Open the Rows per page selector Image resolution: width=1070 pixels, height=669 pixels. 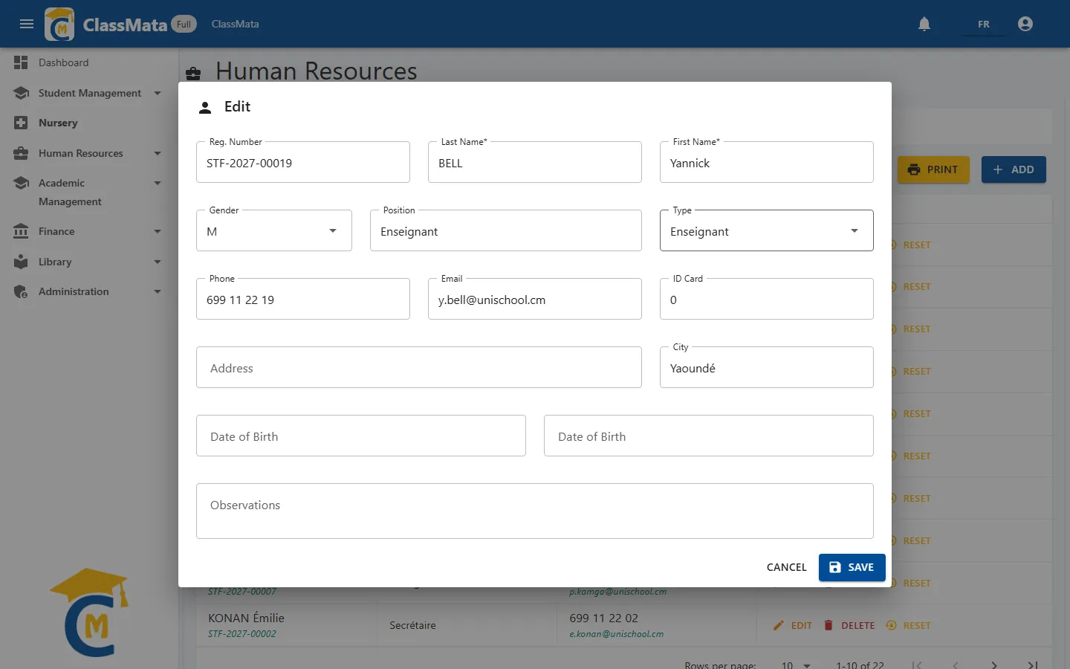pos(796,665)
